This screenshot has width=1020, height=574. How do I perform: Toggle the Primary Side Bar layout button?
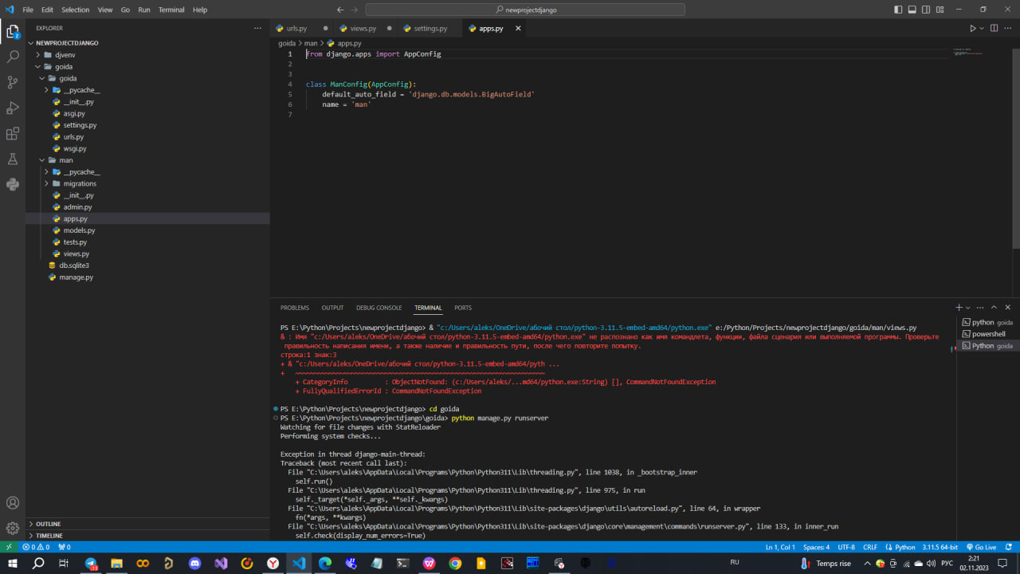[899, 10]
